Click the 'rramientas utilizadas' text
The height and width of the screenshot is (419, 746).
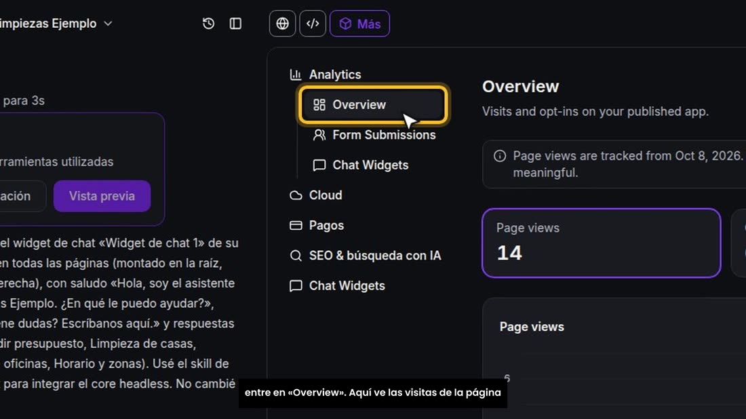coord(56,162)
